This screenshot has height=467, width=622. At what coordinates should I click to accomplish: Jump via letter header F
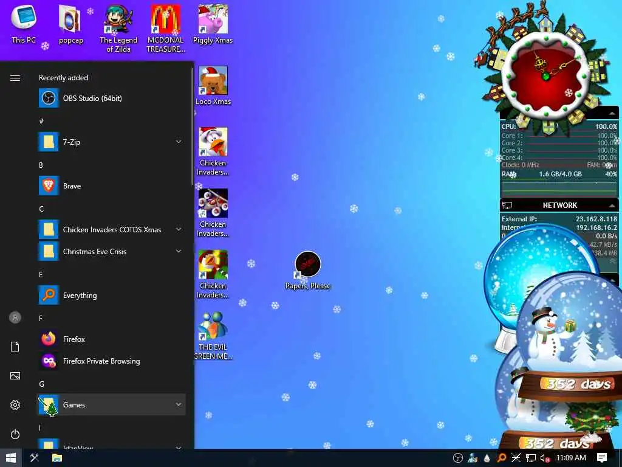(41, 318)
